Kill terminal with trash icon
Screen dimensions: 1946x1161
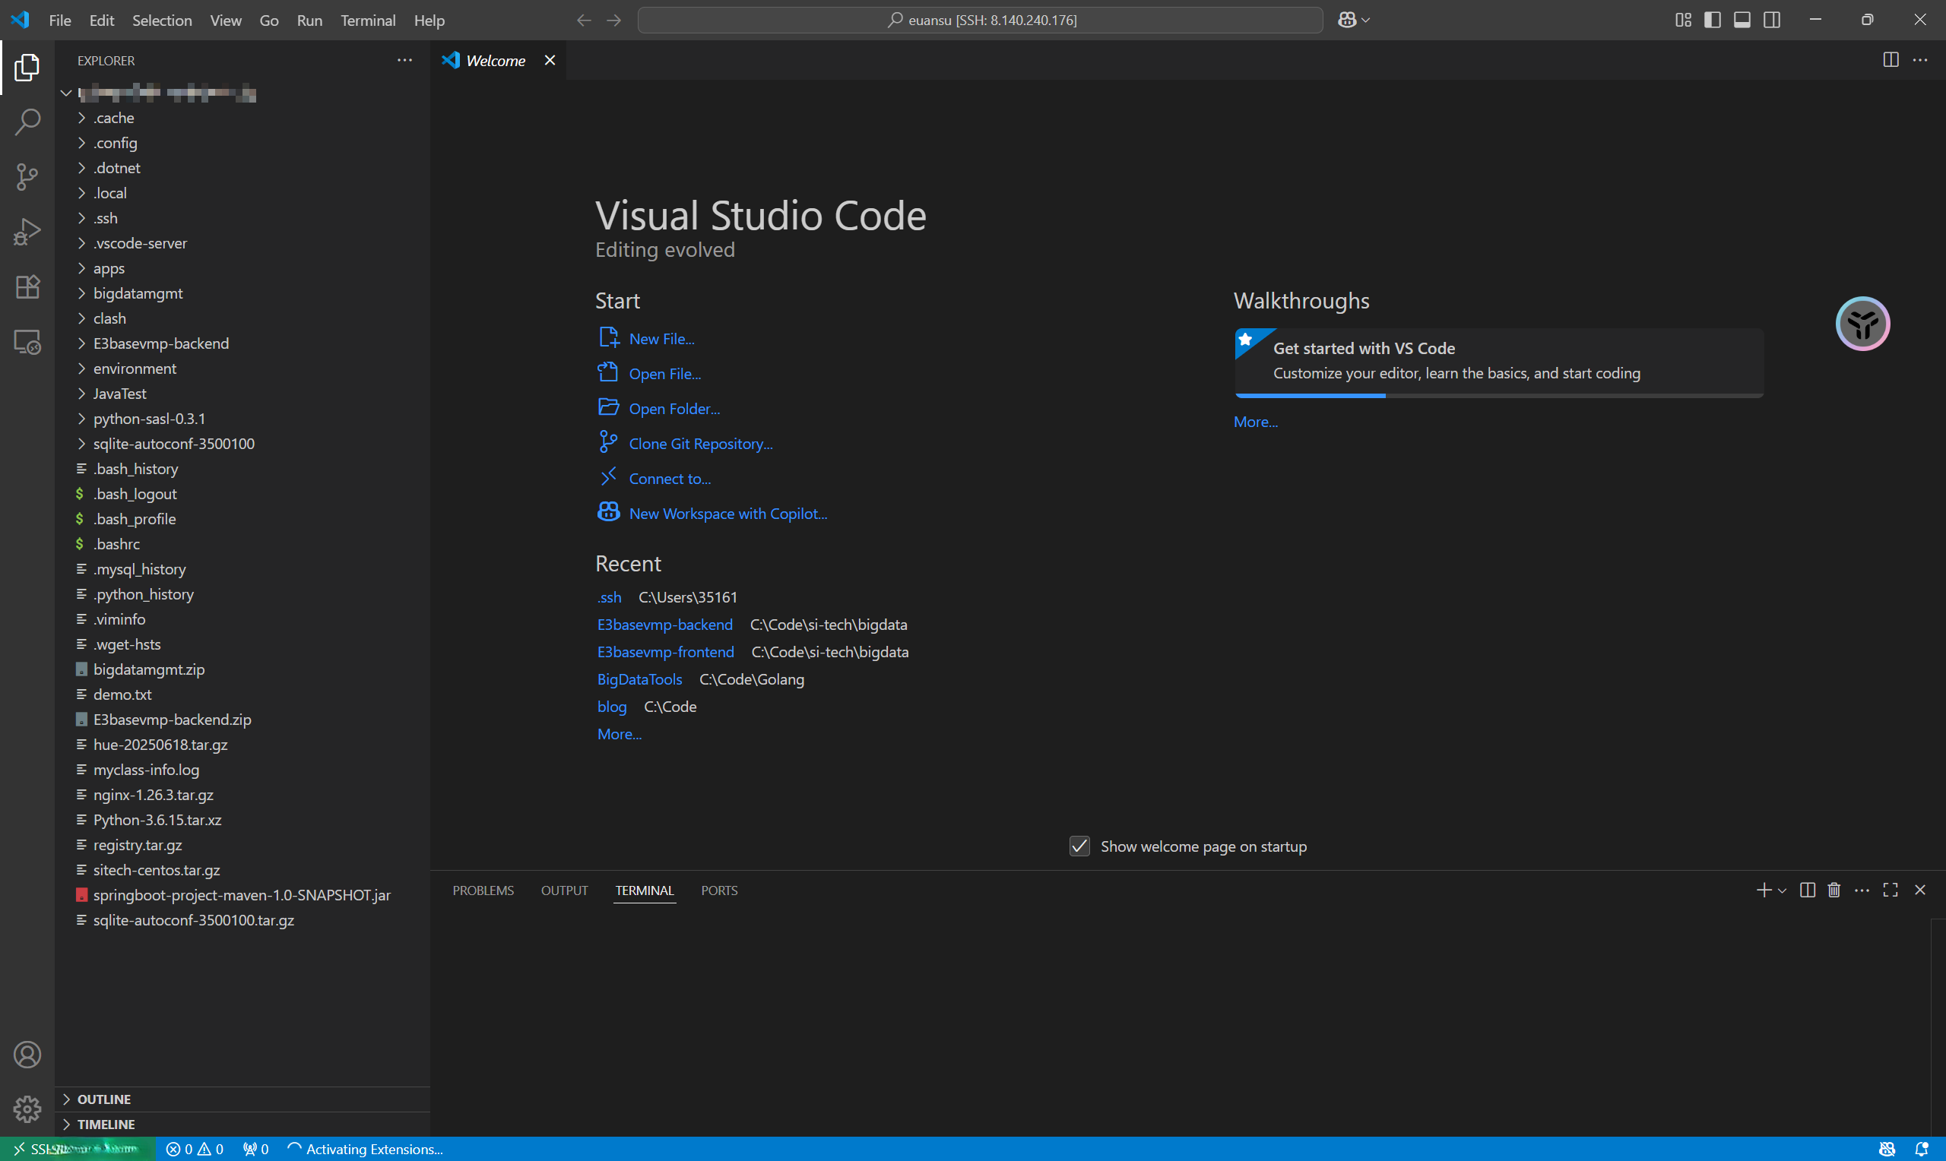[x=1833, y=891]
